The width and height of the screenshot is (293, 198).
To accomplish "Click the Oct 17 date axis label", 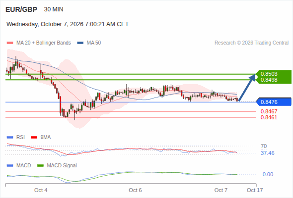I will (x=255, y=190).
